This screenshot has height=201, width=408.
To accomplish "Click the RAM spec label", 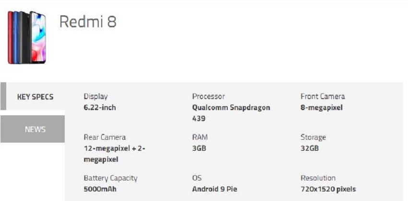I will coord(200,137).
